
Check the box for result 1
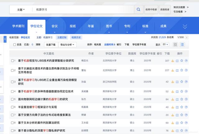pos(12,61)
